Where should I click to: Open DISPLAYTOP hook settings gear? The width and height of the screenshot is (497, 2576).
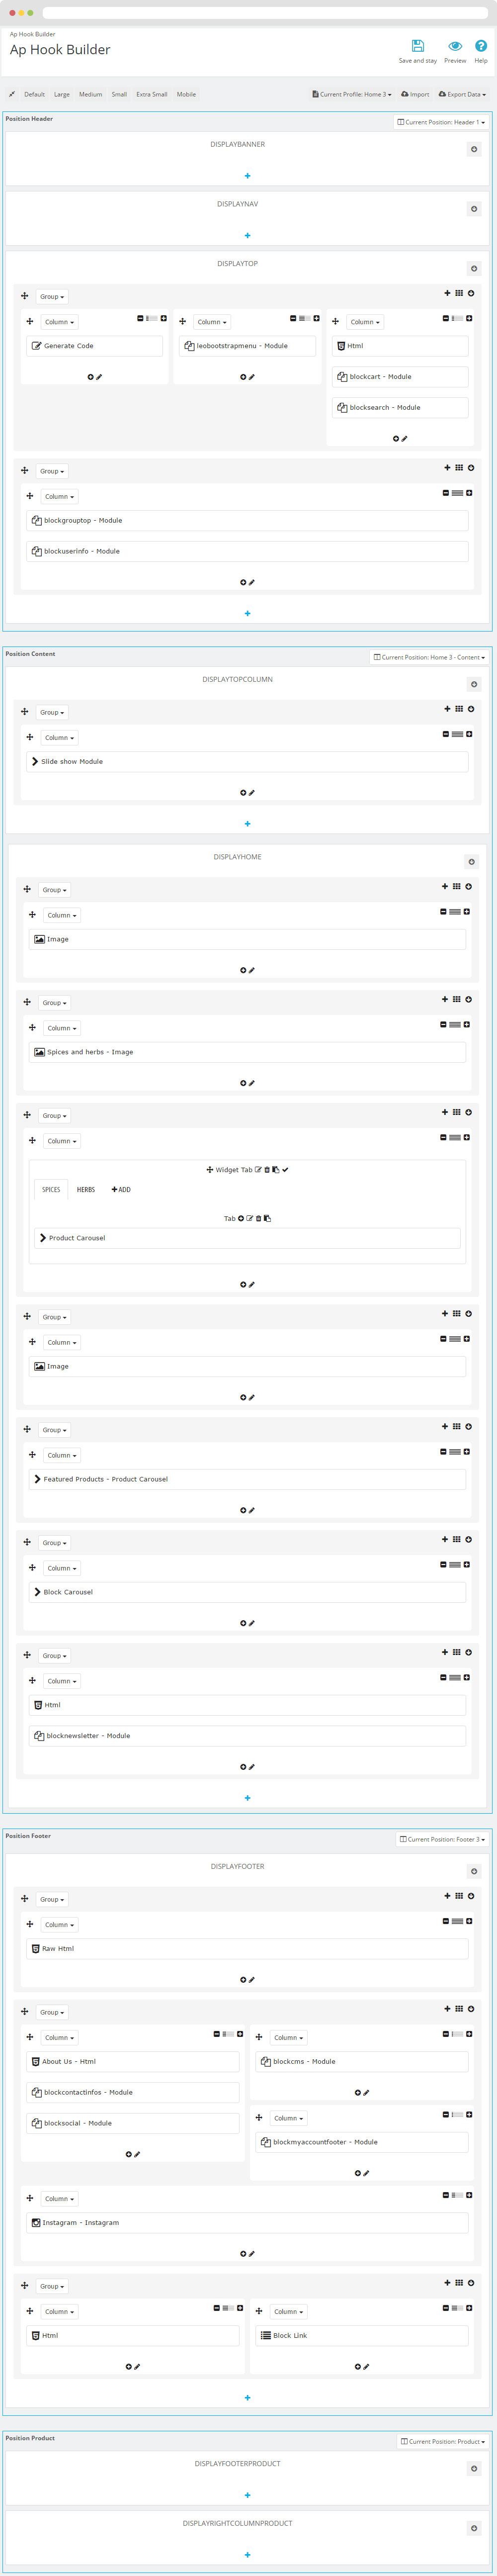click(474, 268)
